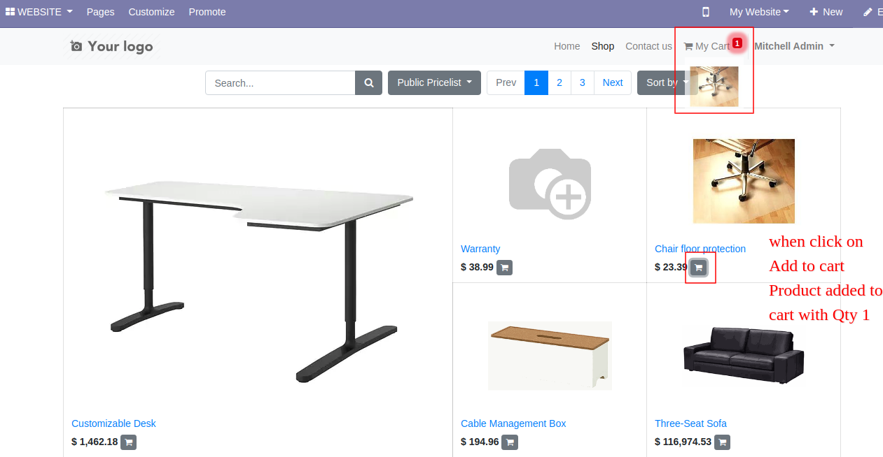Open the My Website switcher dropdown
Screen dimensions: 883x457
pos(759,12)
